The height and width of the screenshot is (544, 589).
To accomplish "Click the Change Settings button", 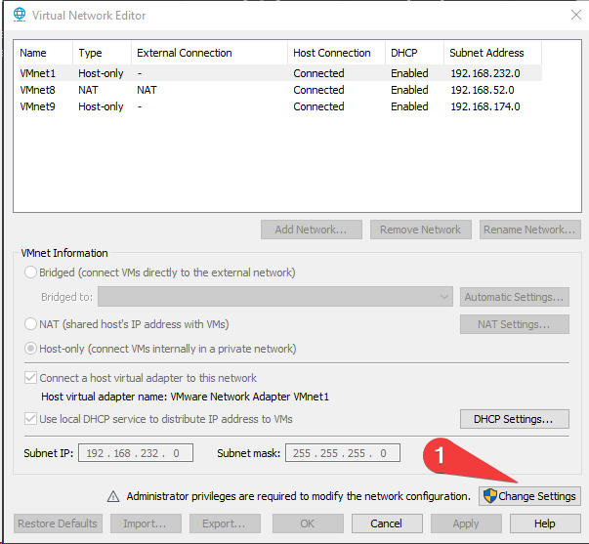I will click(x=529, y=496).
